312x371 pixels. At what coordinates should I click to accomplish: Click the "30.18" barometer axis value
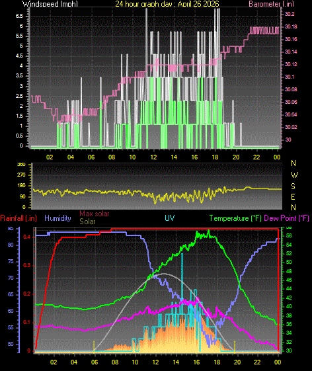pyautogui.click(x=291, y=26)
